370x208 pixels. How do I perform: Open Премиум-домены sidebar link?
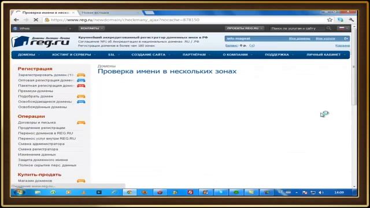pyautogui.click(x=36, y=91)
